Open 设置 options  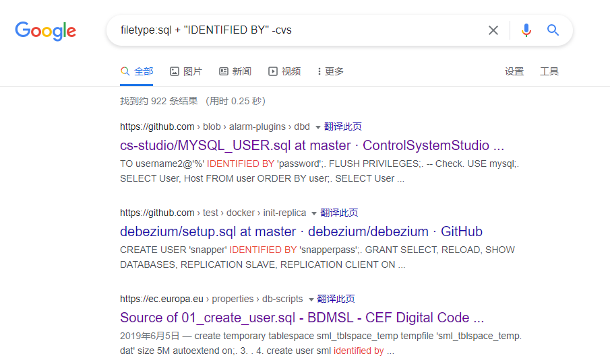(x=514, y=71)
